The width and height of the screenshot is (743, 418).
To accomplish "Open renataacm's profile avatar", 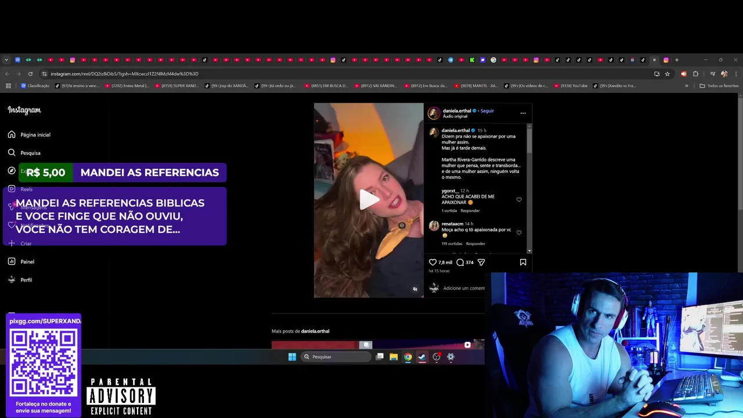I will [434, 226].
